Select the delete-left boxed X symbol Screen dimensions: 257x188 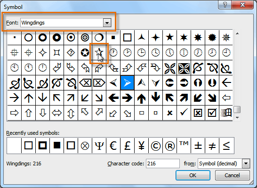tap(85, 83)
